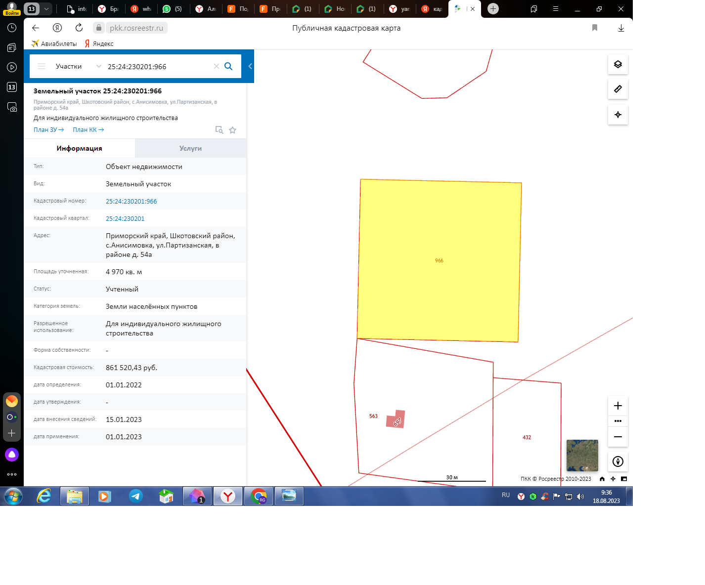Click the site security lock icon
The image size is (705, 585).
99,28
